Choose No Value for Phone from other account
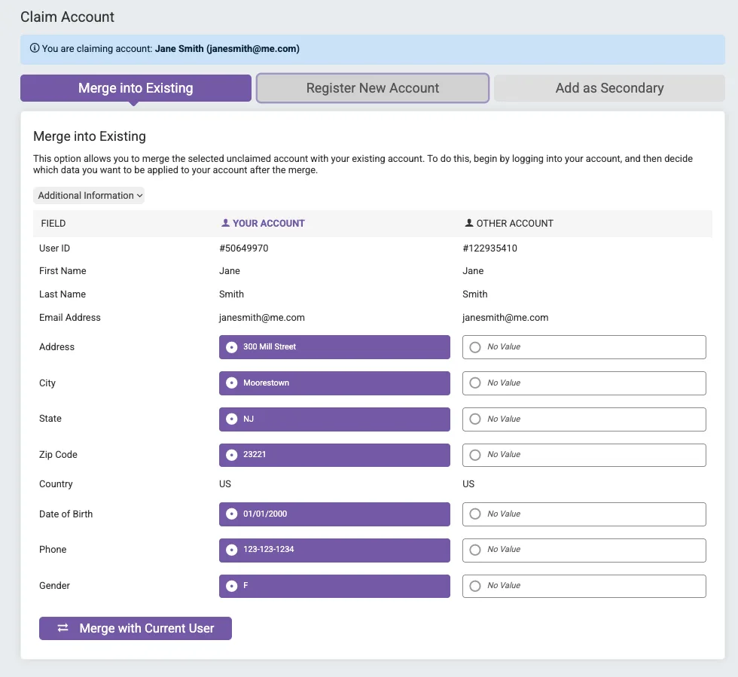This screenshot has width=738, height=677. [x=584, y=550]
